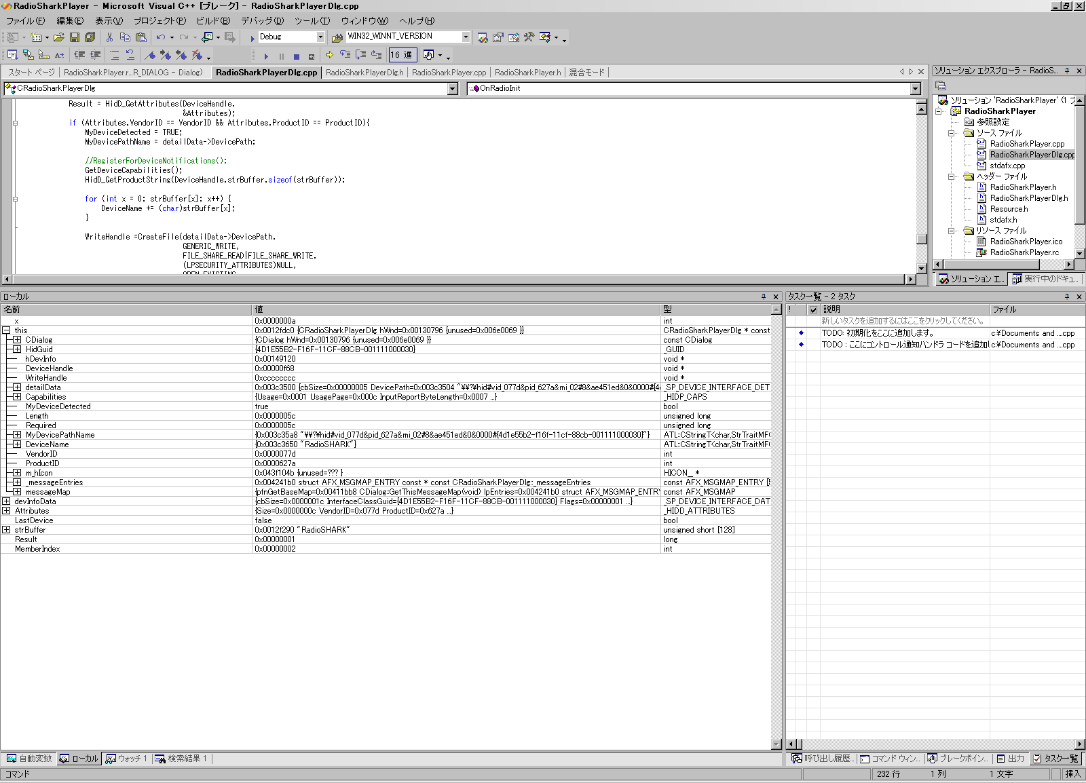Click the Continue debug play icon
The image size is (1086, 783).
click(266, 56)
